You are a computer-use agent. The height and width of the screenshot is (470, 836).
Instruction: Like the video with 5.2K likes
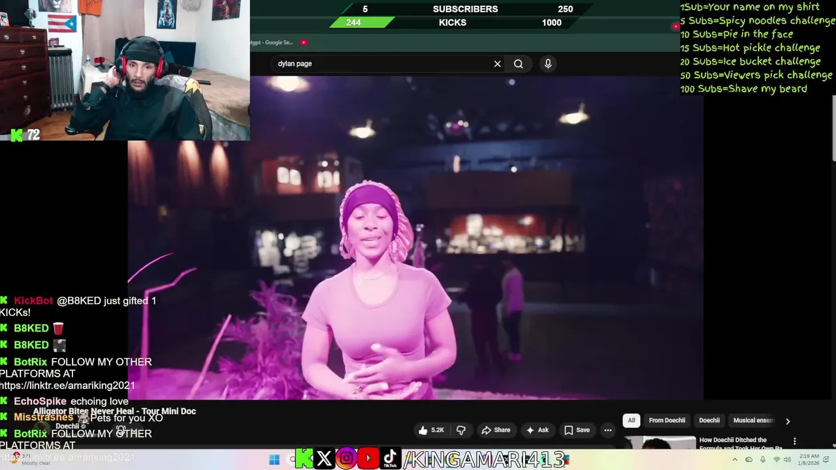pyautogui.click(x=432, y=430)
